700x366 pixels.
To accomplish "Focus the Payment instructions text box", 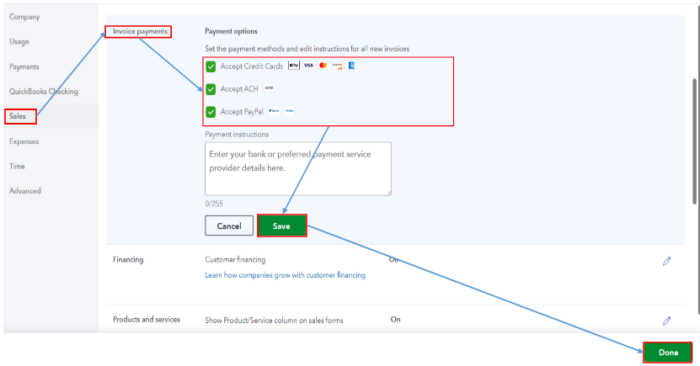I will [298, 169].
